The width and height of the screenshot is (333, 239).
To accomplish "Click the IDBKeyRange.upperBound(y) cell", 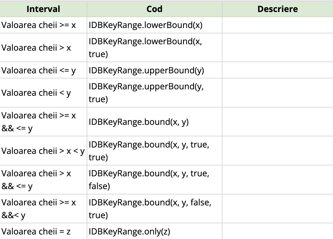I will click(x=146, y=70).
